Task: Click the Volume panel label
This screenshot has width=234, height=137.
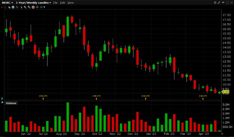Action: (11, 103)
